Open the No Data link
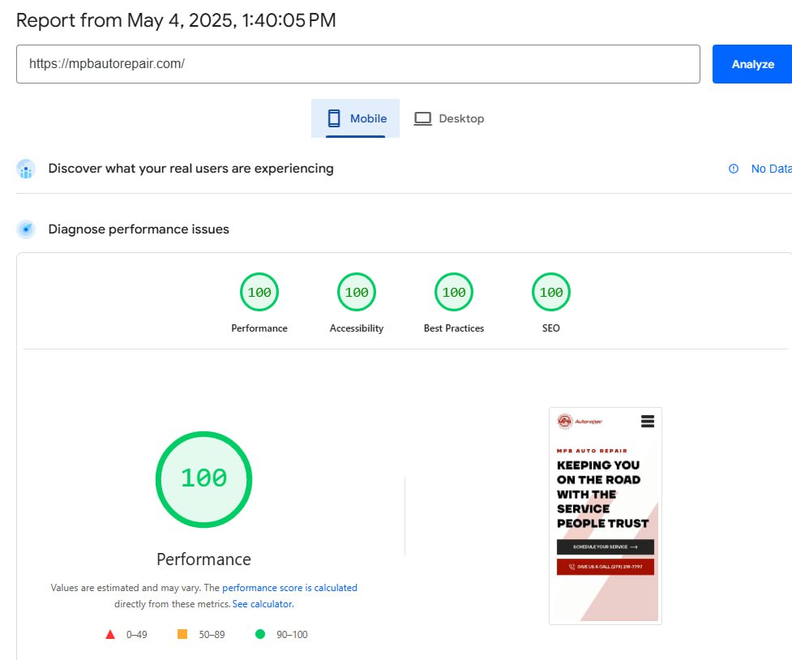Image resolution: width=792 pixels, height=660 pixels. tap(770, 169)
